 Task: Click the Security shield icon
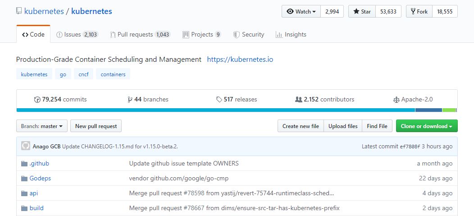pyautogui.click(x=237, y=35)
